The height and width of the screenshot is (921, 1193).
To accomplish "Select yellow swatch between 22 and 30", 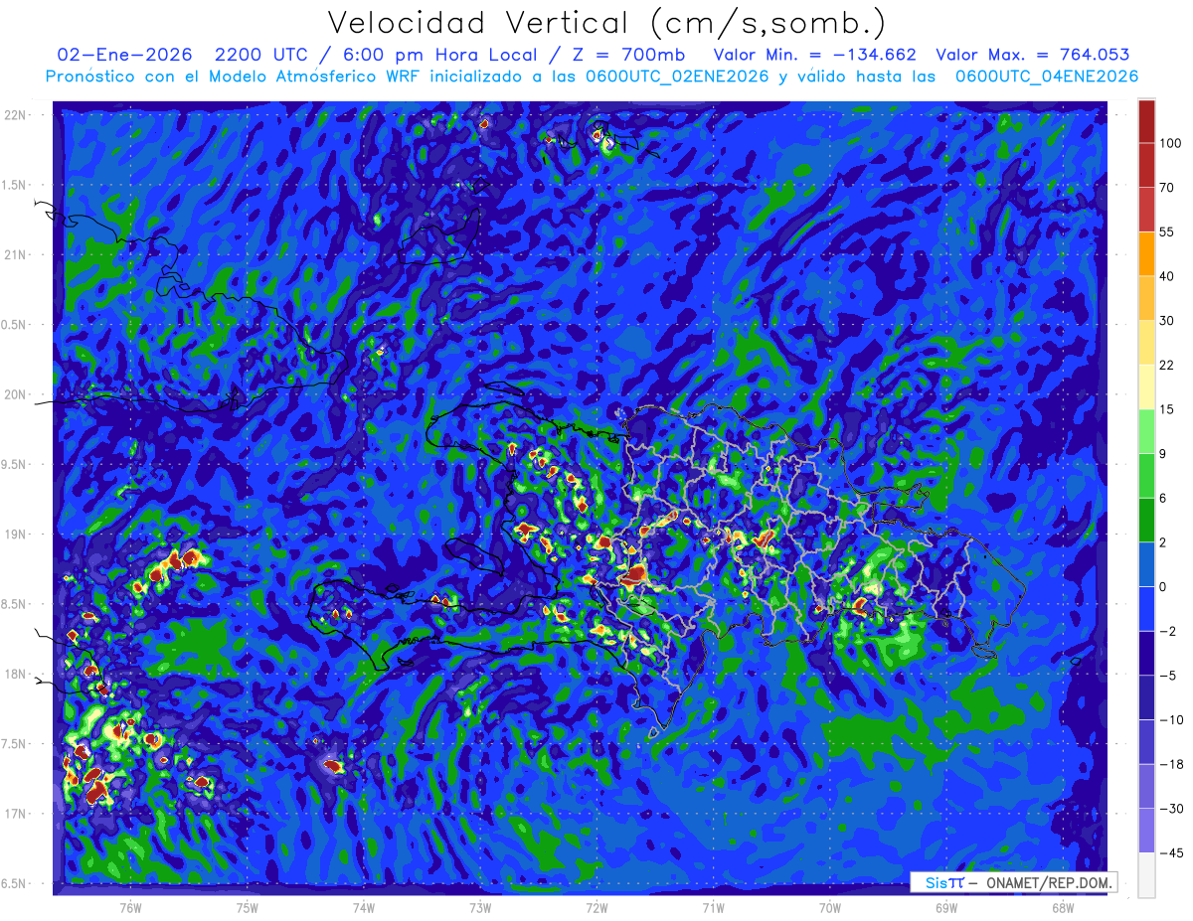I will pyautogui.click(x=1146, y=342).
